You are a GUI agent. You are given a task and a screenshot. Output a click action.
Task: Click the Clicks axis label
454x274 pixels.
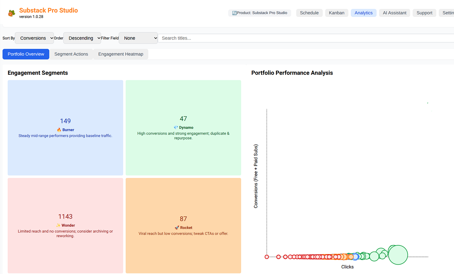click(x=347, y=267)
